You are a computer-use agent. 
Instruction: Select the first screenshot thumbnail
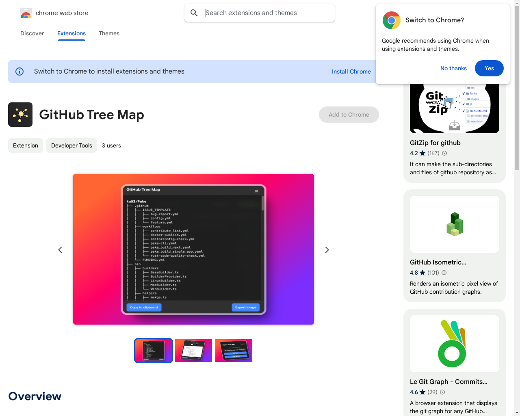[x=154, y=351]
